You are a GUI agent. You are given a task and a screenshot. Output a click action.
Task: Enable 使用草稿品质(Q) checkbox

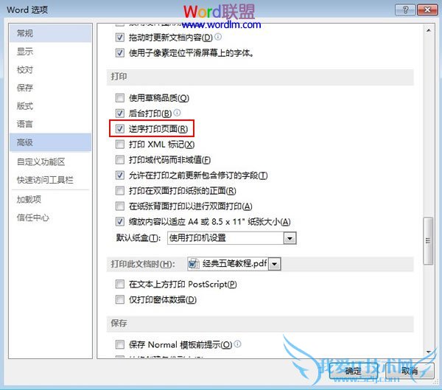[x=120, y=98]
